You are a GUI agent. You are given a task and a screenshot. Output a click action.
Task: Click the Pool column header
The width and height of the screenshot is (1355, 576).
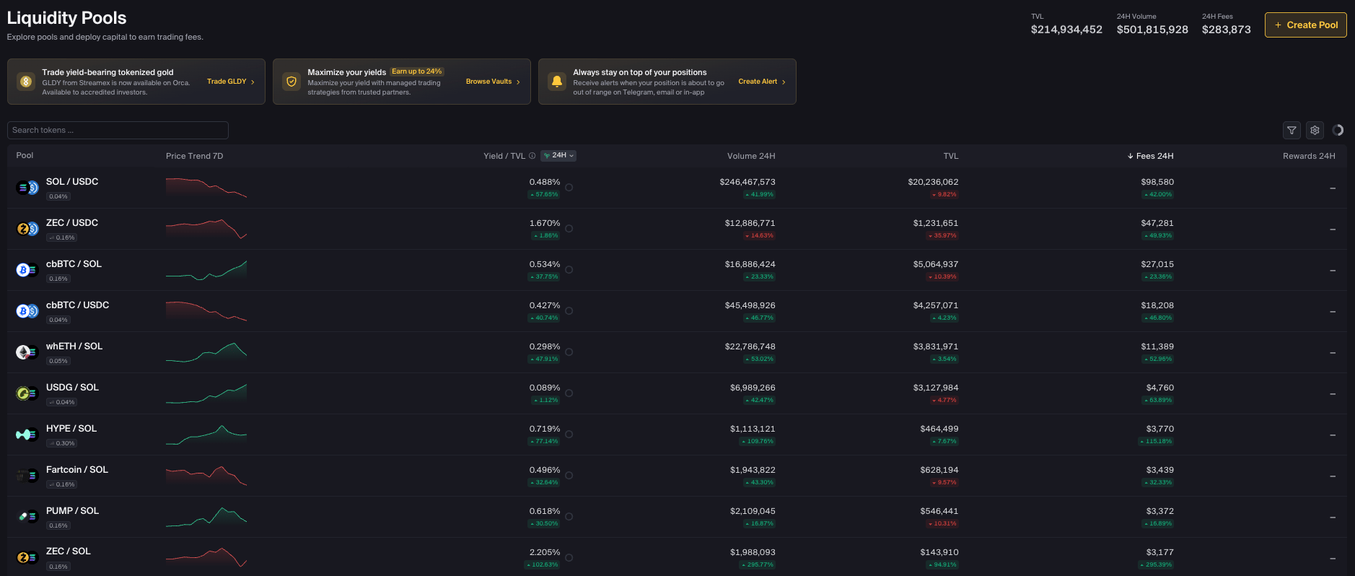click(x=25, y=155)
